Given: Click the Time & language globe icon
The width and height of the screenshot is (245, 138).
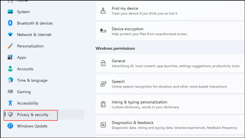Looking at the screenshot, I should click(x=10, y=80).
